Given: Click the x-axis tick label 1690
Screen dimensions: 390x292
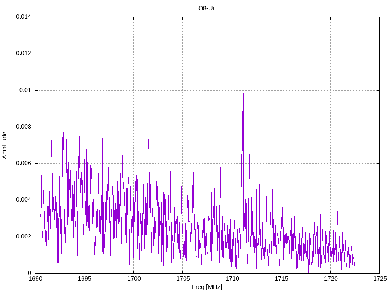Looking at the screenshot, I should coord(35,279).
